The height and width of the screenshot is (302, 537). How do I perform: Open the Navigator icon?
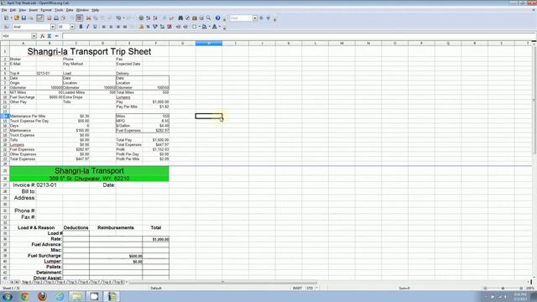pos(187,18)
